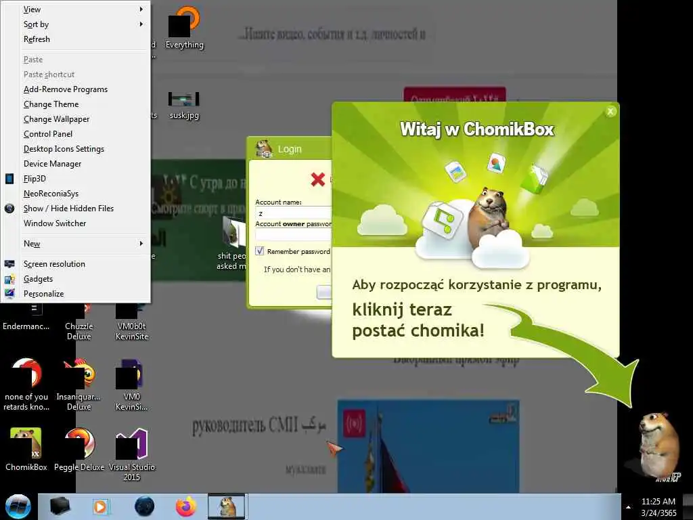Open the clock showing 11:25 AM
This screenshot has width=693, height=520.
click(658, 506)
